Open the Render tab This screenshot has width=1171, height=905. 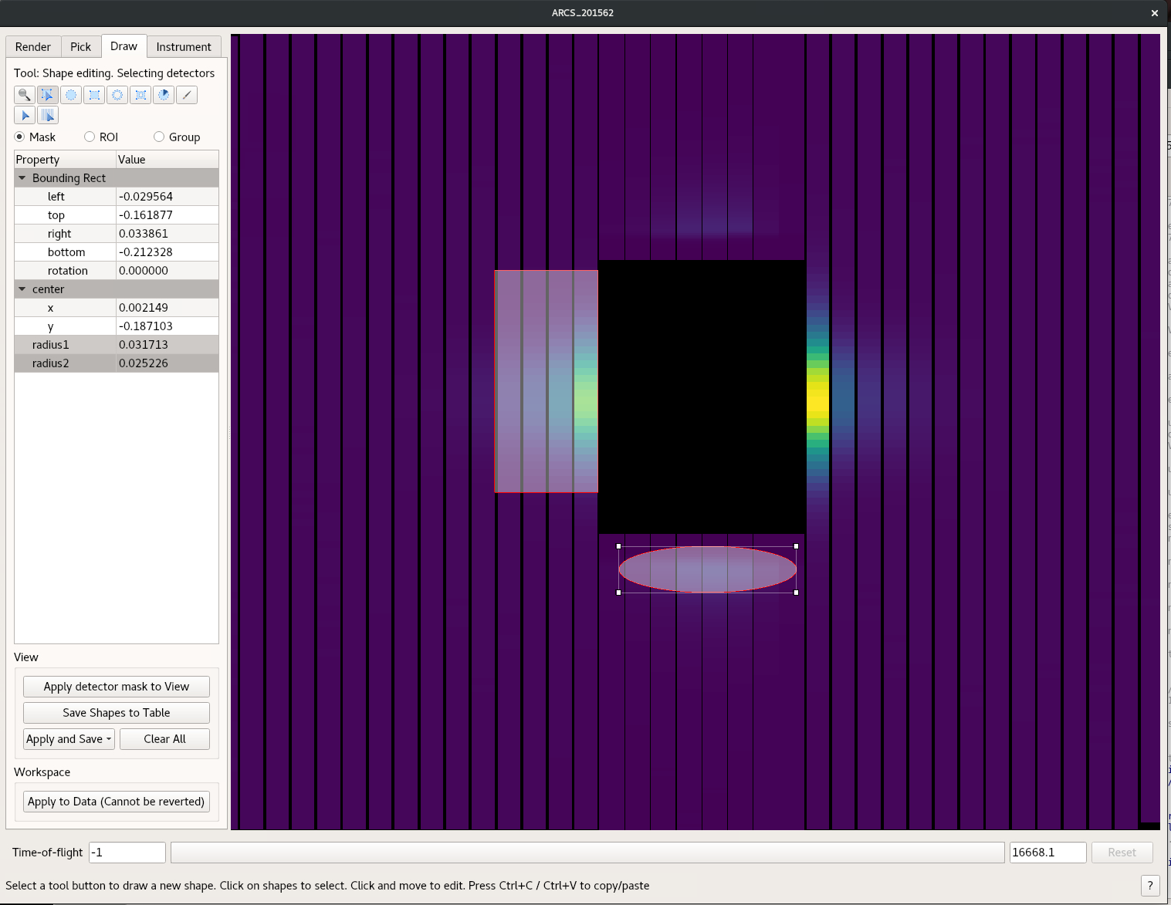coord(33,46)
